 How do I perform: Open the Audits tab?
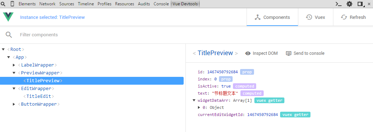[144, 4]
